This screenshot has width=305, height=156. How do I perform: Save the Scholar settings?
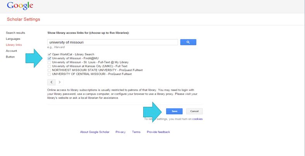click(174, 111)
